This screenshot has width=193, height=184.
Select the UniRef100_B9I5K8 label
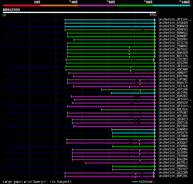(173, 126)
